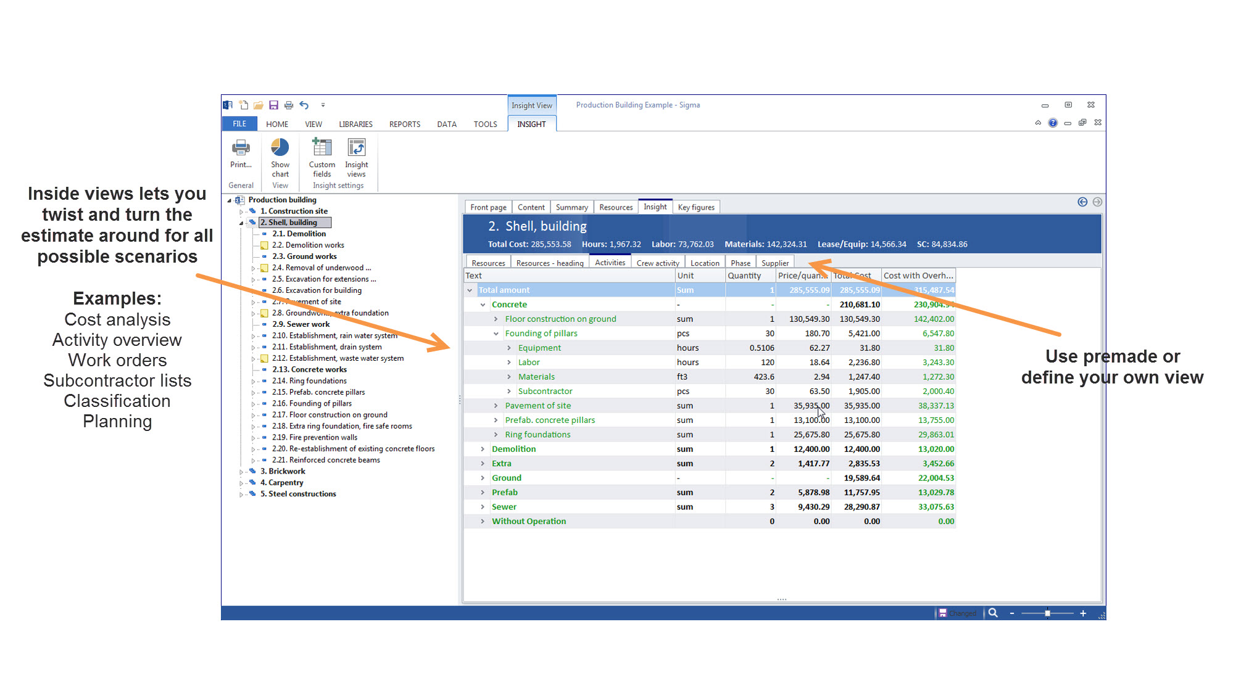Viewport: 1249px width, 693px height.
Task: Open the REPORTS ribbon tab
Action: tap(404, 124)
